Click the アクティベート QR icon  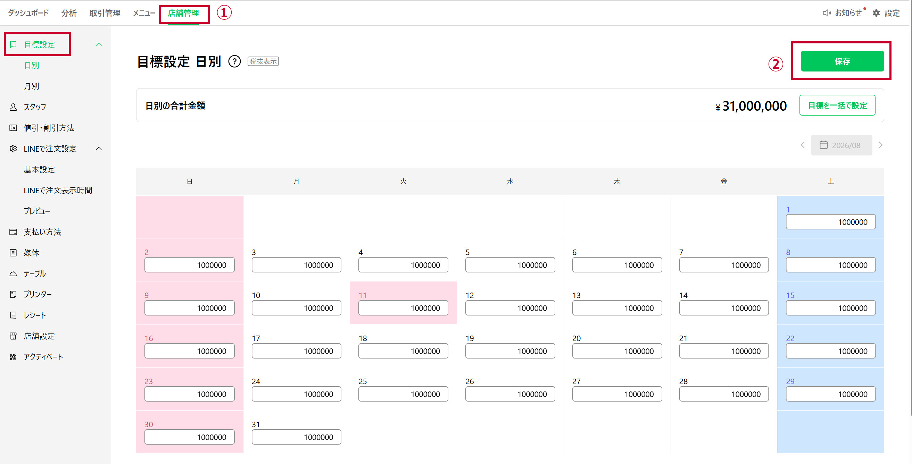point(13,357)
